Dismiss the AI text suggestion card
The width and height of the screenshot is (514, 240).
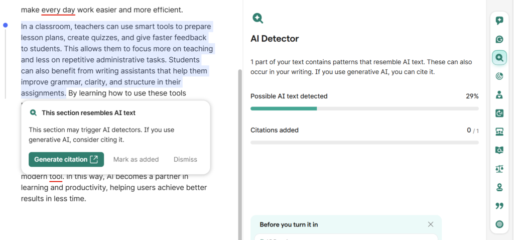click(185, 159)
